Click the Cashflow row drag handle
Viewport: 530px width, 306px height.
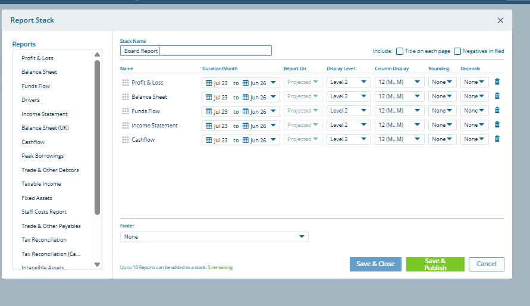click(126, 140)
